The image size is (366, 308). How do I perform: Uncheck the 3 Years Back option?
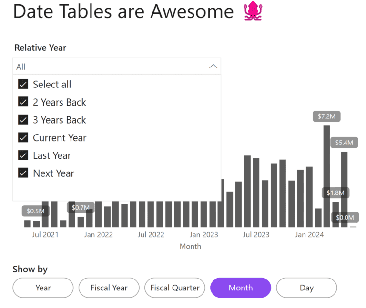23,120
